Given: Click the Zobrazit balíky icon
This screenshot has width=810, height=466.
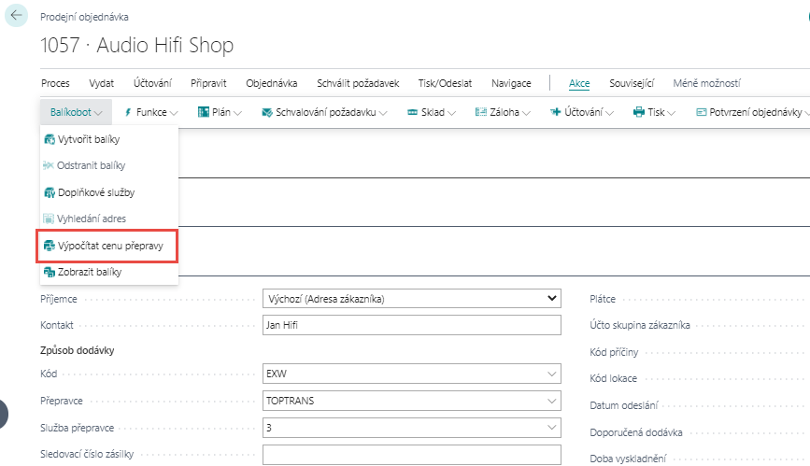Looking at the screenshot, I should [x=50, y=273].
